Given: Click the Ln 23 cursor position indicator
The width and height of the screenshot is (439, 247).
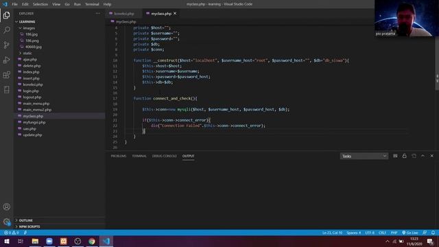Looking at the screenshot, I should click(332, 233).
